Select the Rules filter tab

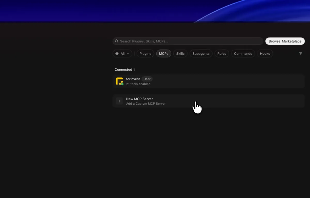222,54
